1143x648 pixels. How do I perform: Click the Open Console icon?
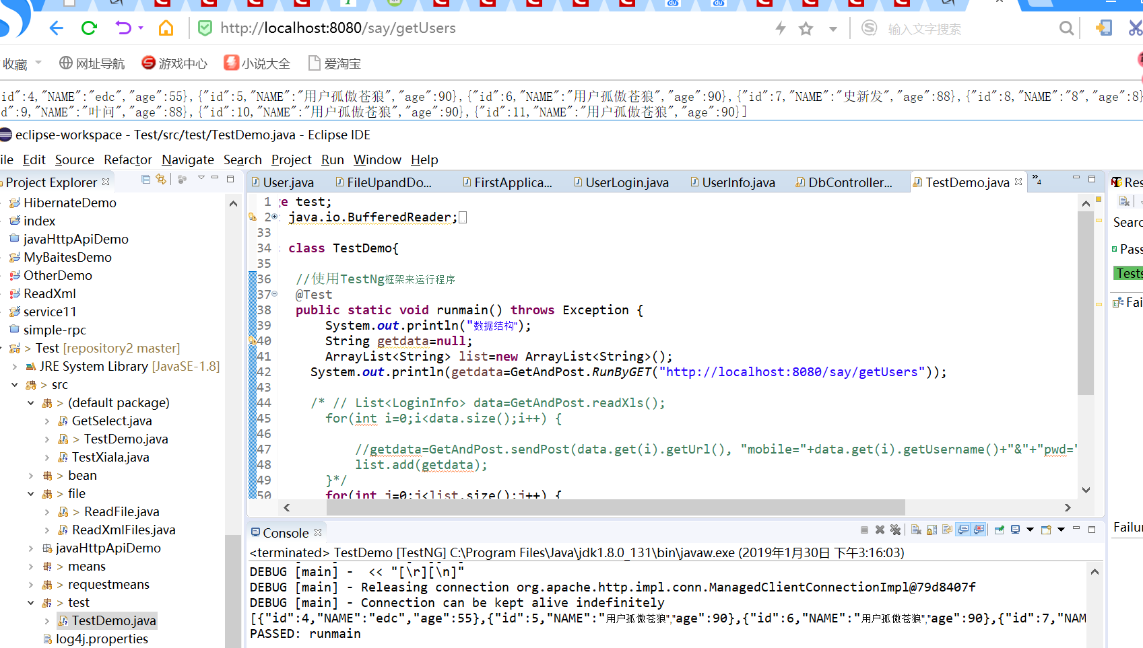coord(1046,530)
